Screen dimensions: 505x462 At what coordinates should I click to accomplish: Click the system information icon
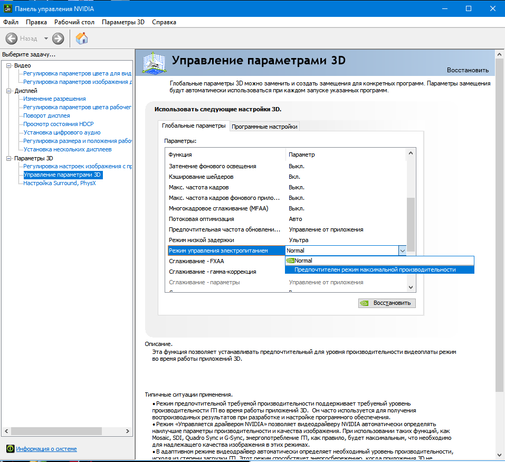click(x=11, y=448)
